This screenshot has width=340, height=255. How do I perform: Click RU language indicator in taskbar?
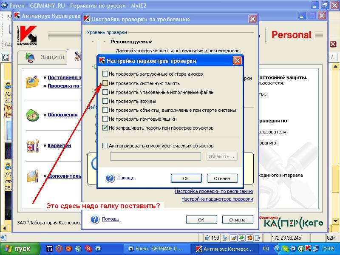point(266,249)
